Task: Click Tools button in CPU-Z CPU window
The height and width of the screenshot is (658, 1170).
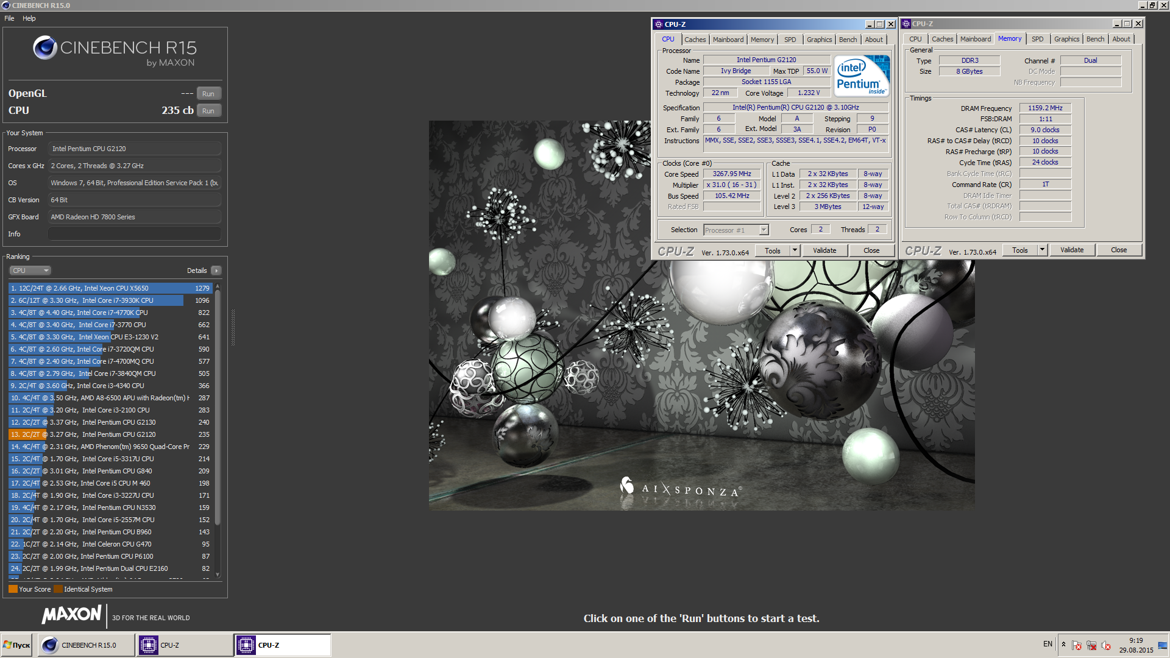Action: click(x=773, y=250)
